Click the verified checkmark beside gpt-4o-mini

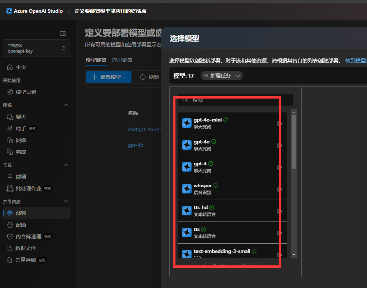click(x=226, y=120)
